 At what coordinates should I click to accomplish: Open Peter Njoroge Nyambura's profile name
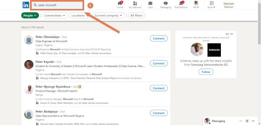pos(53,87)
